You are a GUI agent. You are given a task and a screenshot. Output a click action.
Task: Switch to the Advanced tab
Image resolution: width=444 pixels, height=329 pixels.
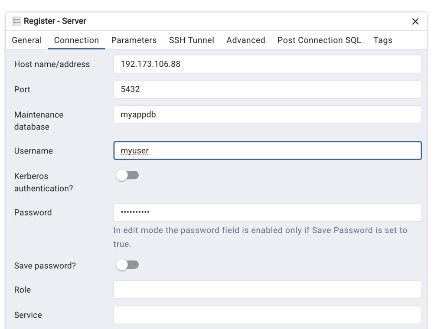pyautogui.click(x=245, y=40)
